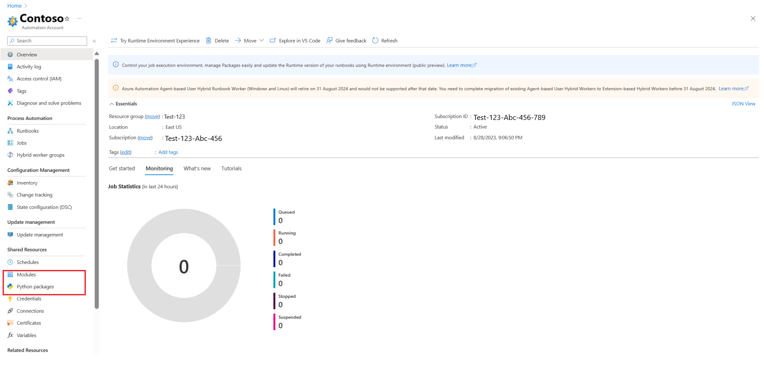Click the sidebar scroll-up arrow
Screen dimensions: 764x368
97,54
